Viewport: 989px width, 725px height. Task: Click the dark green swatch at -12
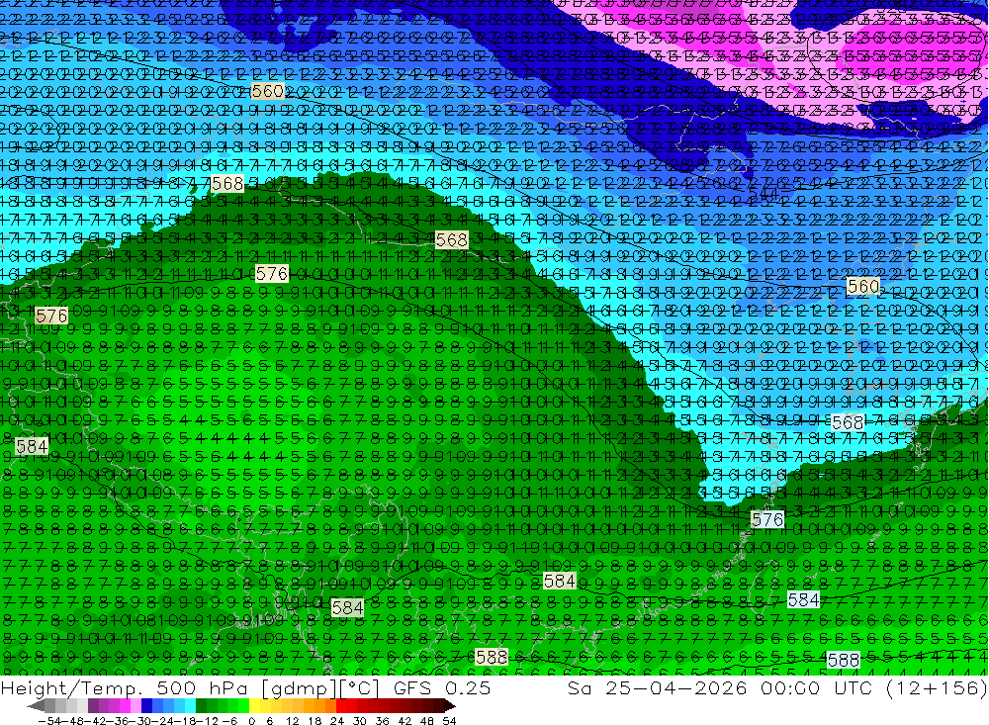tap(201, 706)
